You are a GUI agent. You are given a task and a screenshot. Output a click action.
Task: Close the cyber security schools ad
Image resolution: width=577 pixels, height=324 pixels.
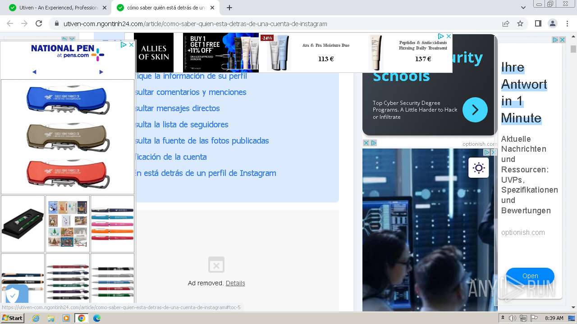[x=366, y=143]
